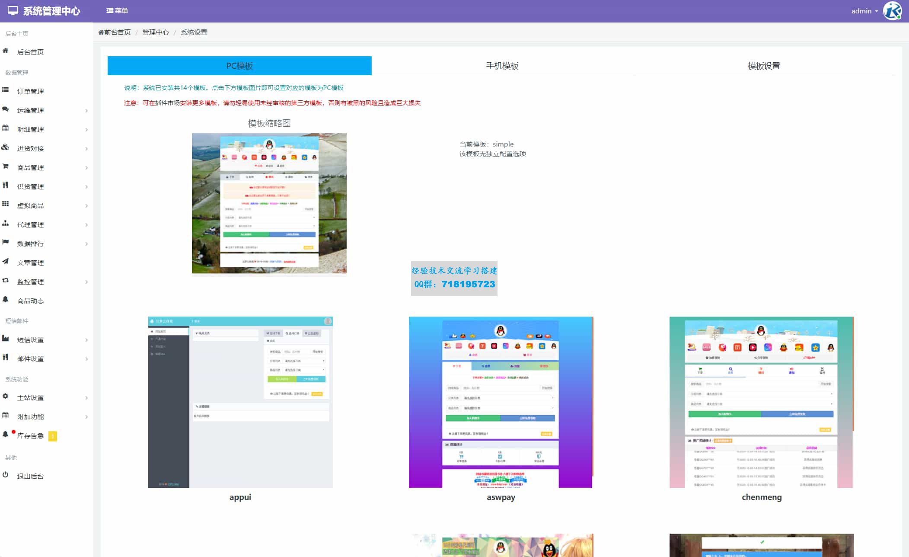Toggle the 菜单 sidebar button
The height and width of the screenshot is (557, 909).
[117, 10]
